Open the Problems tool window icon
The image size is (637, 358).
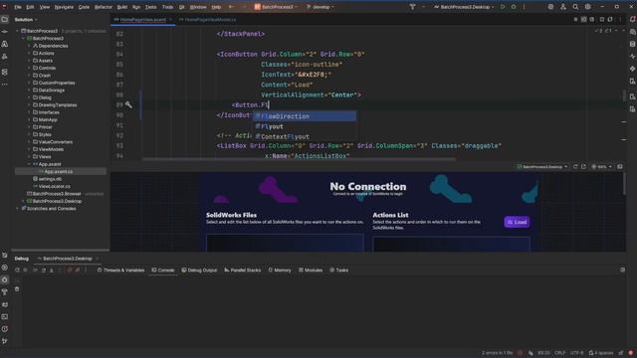[4, 329]
